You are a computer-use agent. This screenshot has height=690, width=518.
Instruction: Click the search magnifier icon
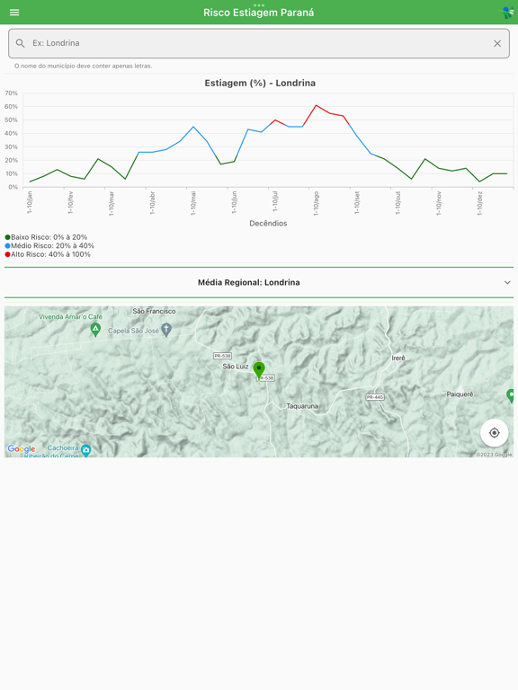(x=21, y=43)
